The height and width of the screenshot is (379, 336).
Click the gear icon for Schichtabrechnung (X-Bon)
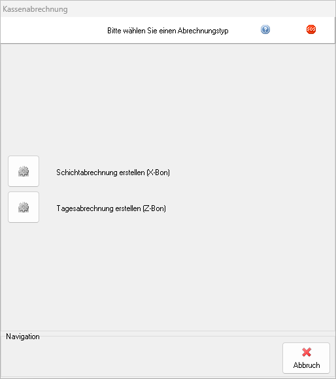coord(24,171)
